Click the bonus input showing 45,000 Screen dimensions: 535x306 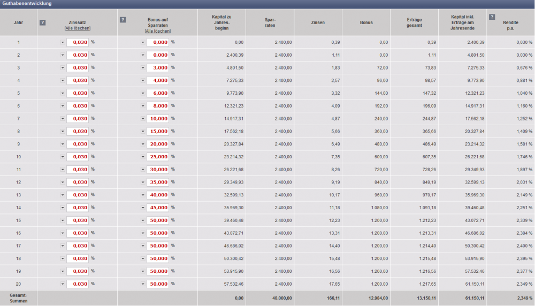pyautogui.click(x=158, y=208)
